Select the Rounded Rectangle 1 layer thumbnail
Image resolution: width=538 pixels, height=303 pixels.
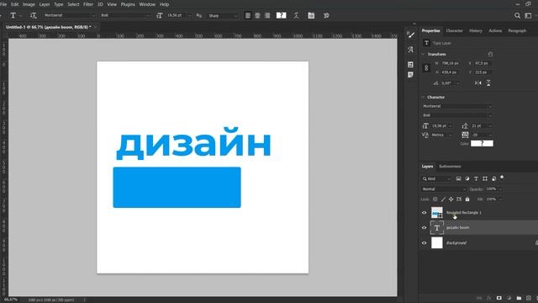coord(437,213)
